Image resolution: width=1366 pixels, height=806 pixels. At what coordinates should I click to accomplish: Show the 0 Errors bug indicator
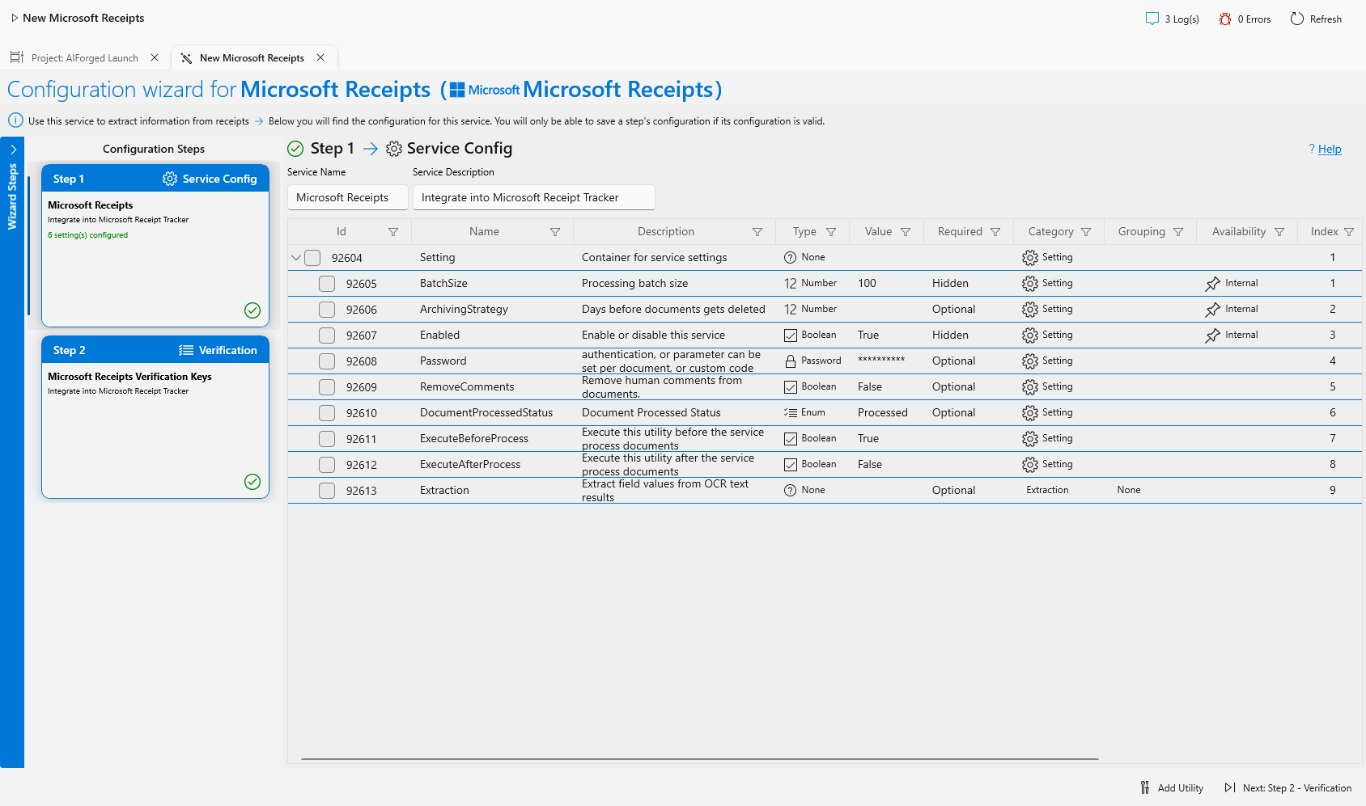[1245, 19]
